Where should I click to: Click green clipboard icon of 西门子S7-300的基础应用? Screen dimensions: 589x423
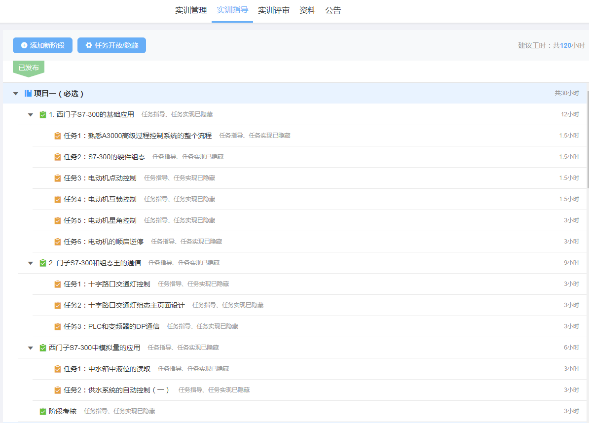(43, 114)
